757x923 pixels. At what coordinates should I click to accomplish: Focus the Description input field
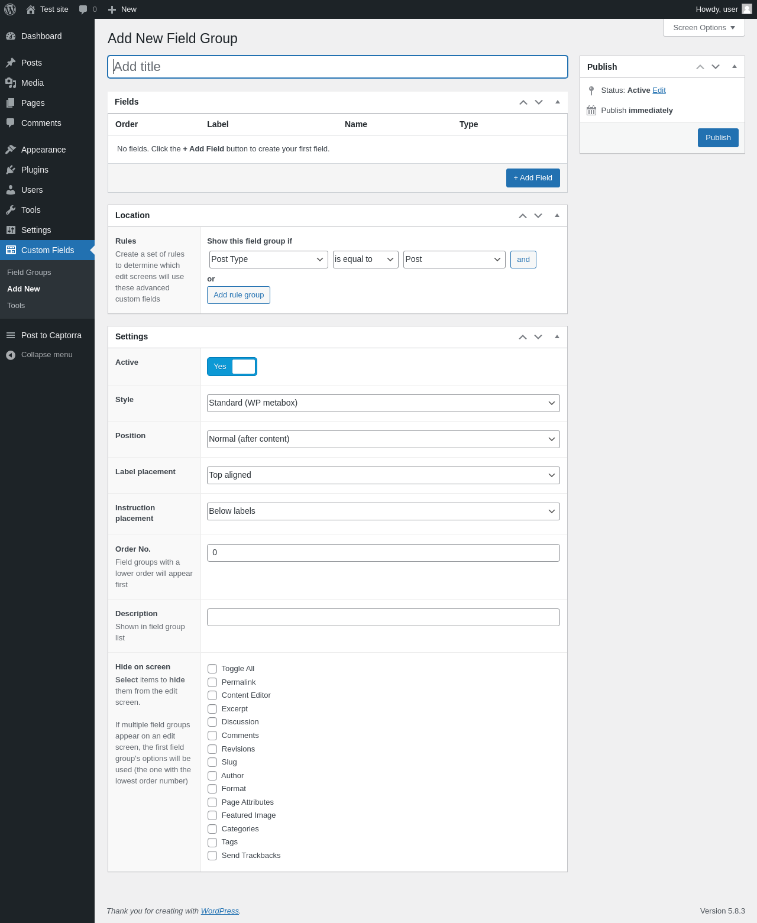tap(383, 617)
